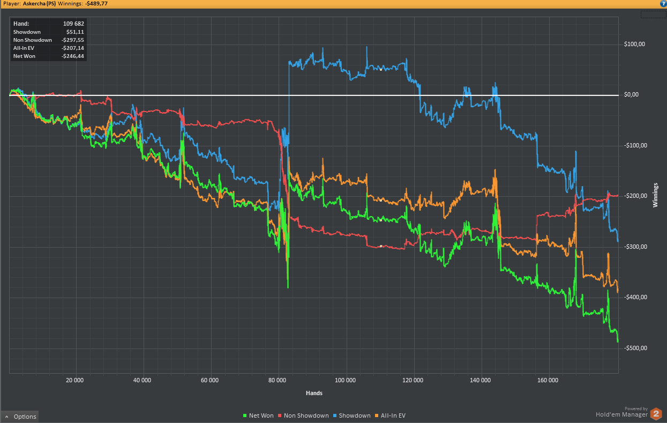Click the orange All-In EV legend square
The height and width of the screenshot is (423, 667).
(x=377, y=416)
